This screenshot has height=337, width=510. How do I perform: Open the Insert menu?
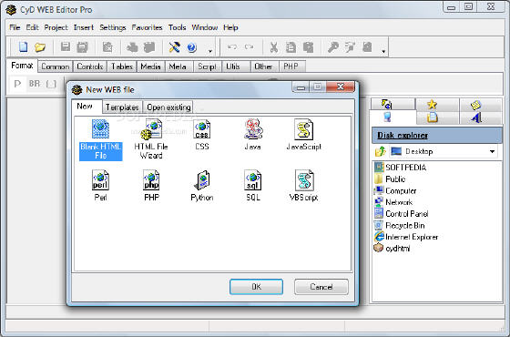pyautogui.click(x=84, y=27)
